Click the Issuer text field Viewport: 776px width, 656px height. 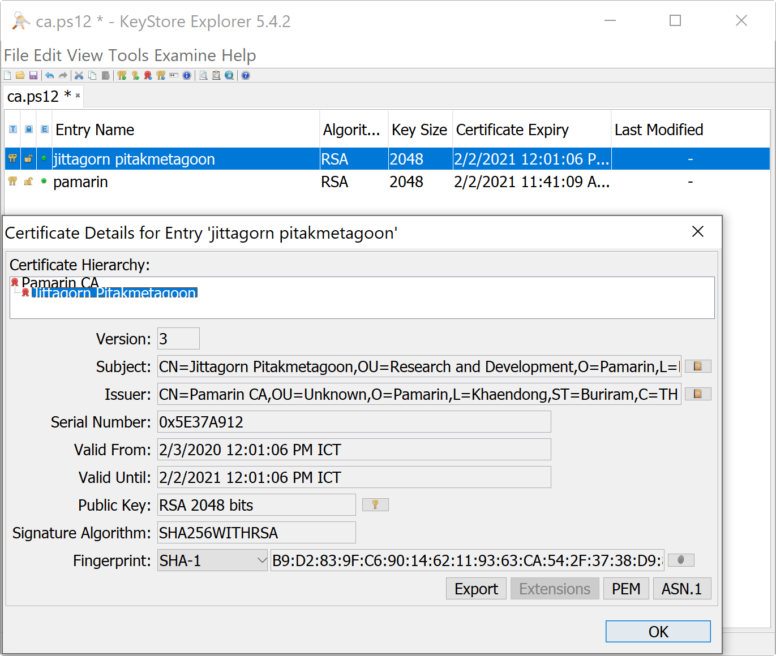coord(419,394)
